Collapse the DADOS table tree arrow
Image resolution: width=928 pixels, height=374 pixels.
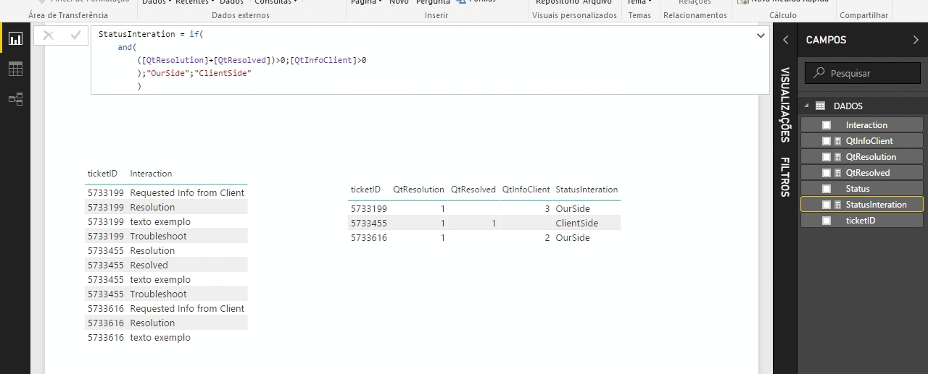[805, 106]
